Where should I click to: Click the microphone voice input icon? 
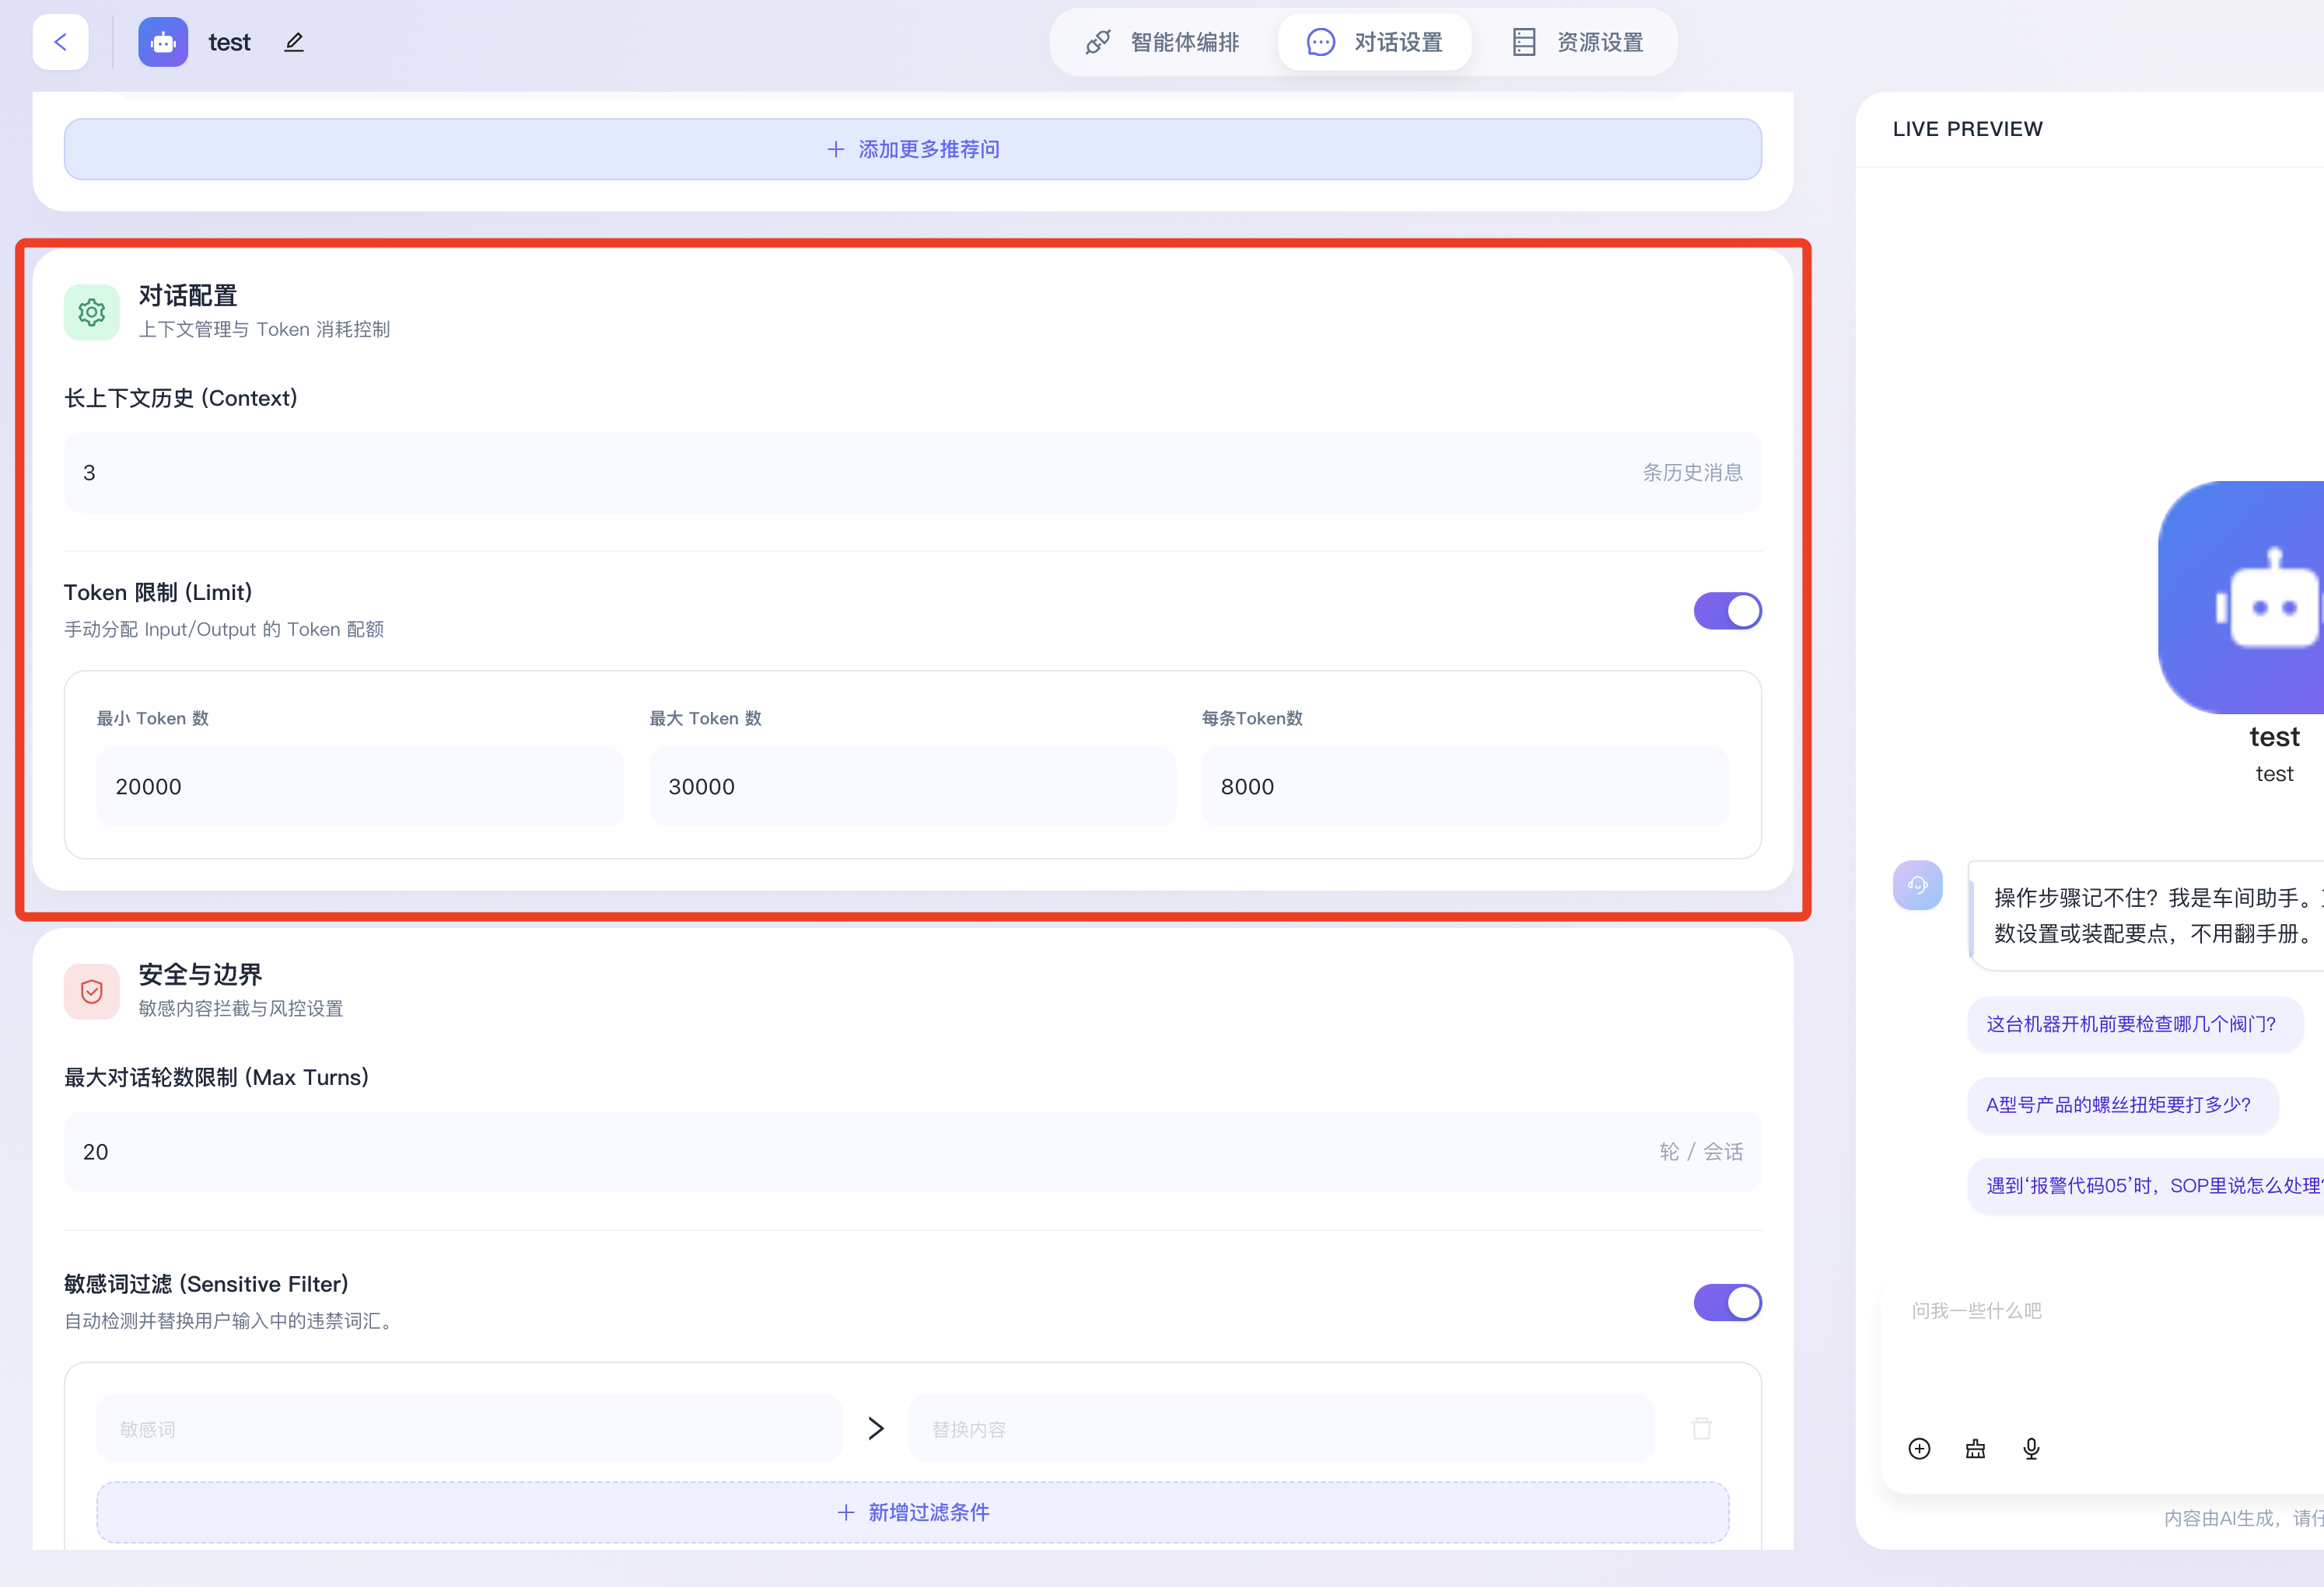(2031, 1448)
